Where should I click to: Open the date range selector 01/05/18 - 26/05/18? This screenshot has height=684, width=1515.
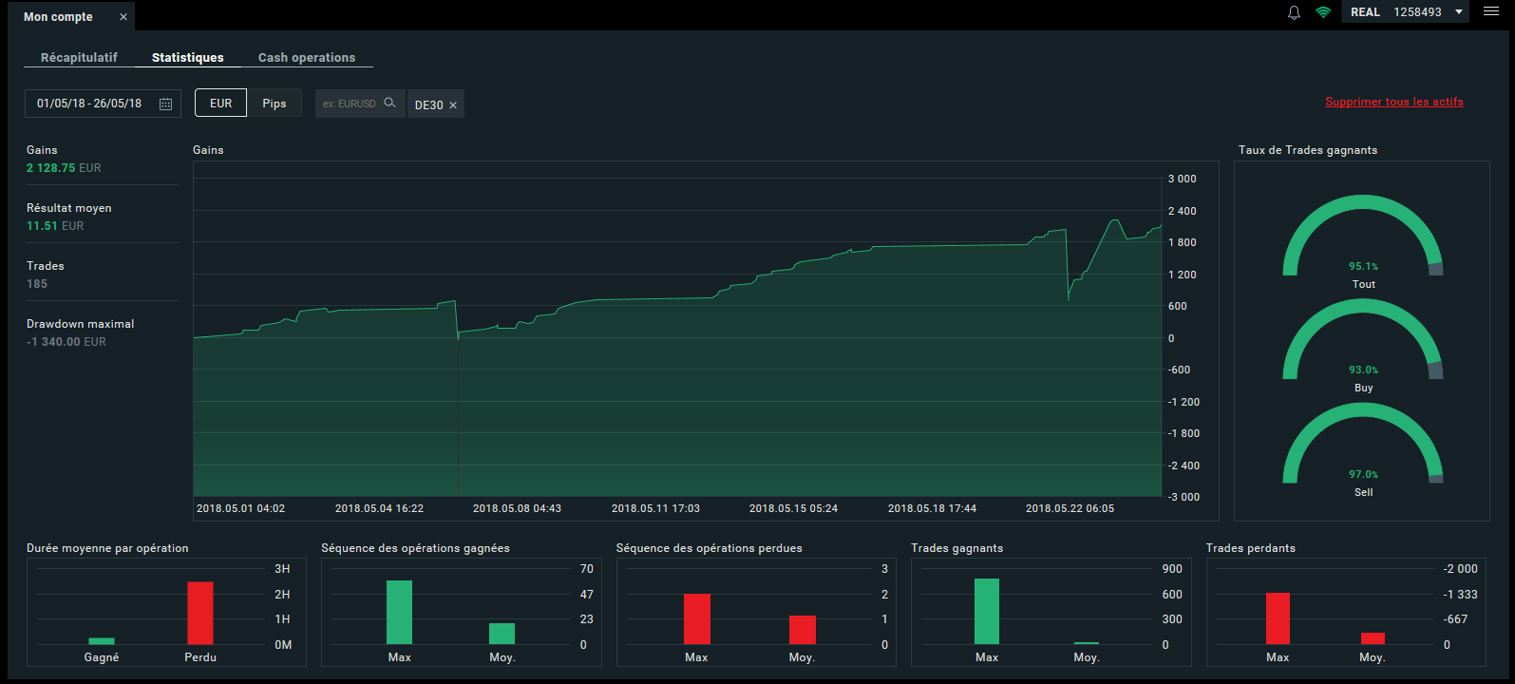point(89,104)
